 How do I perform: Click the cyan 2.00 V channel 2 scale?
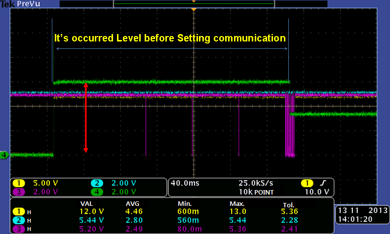[123, 183]
